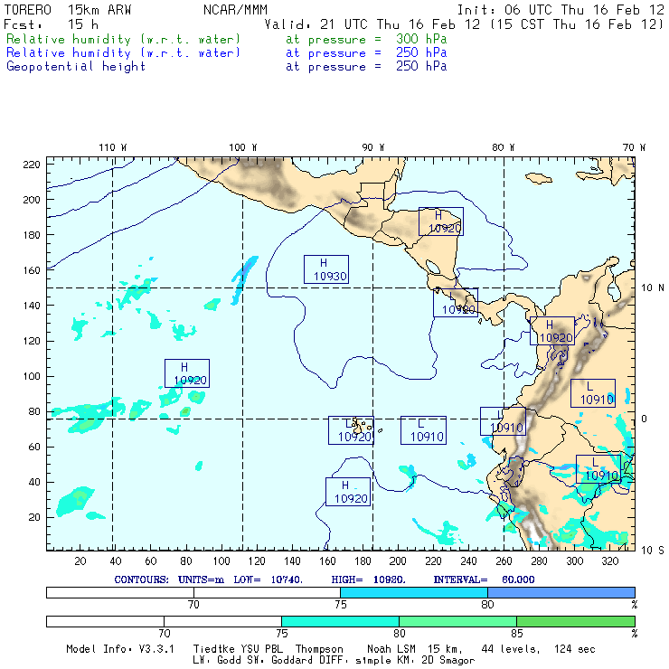Screen dimensions: 669x669
Task: Click the 'Valid: 21 UTC Thu 16 Feb 12' text
Action: tap(372, 24)
